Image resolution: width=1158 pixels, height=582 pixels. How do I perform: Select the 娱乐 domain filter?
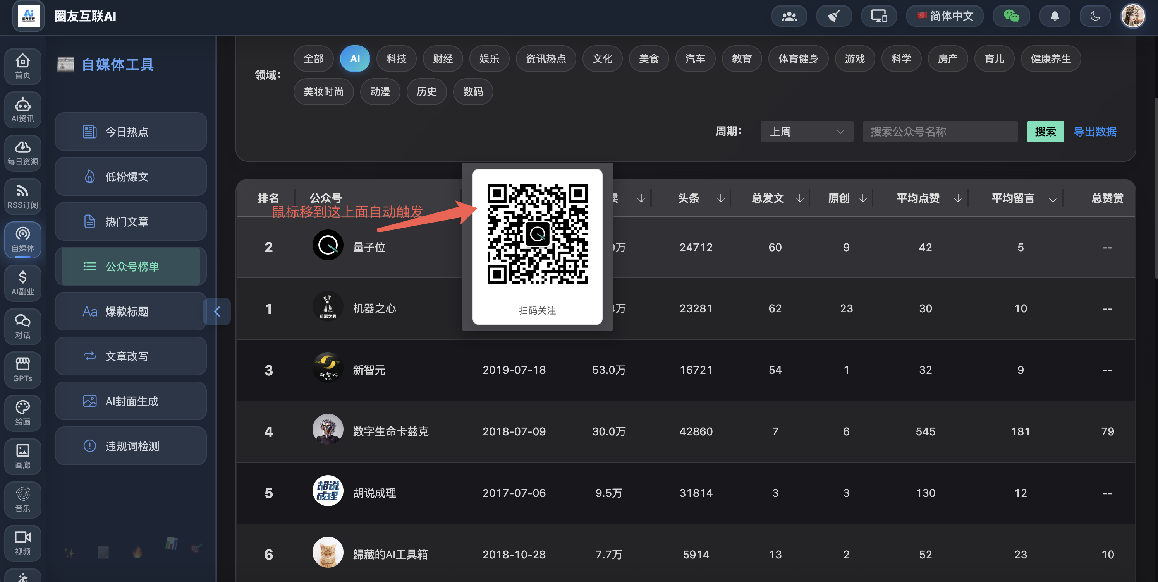(x=489, y=59)
